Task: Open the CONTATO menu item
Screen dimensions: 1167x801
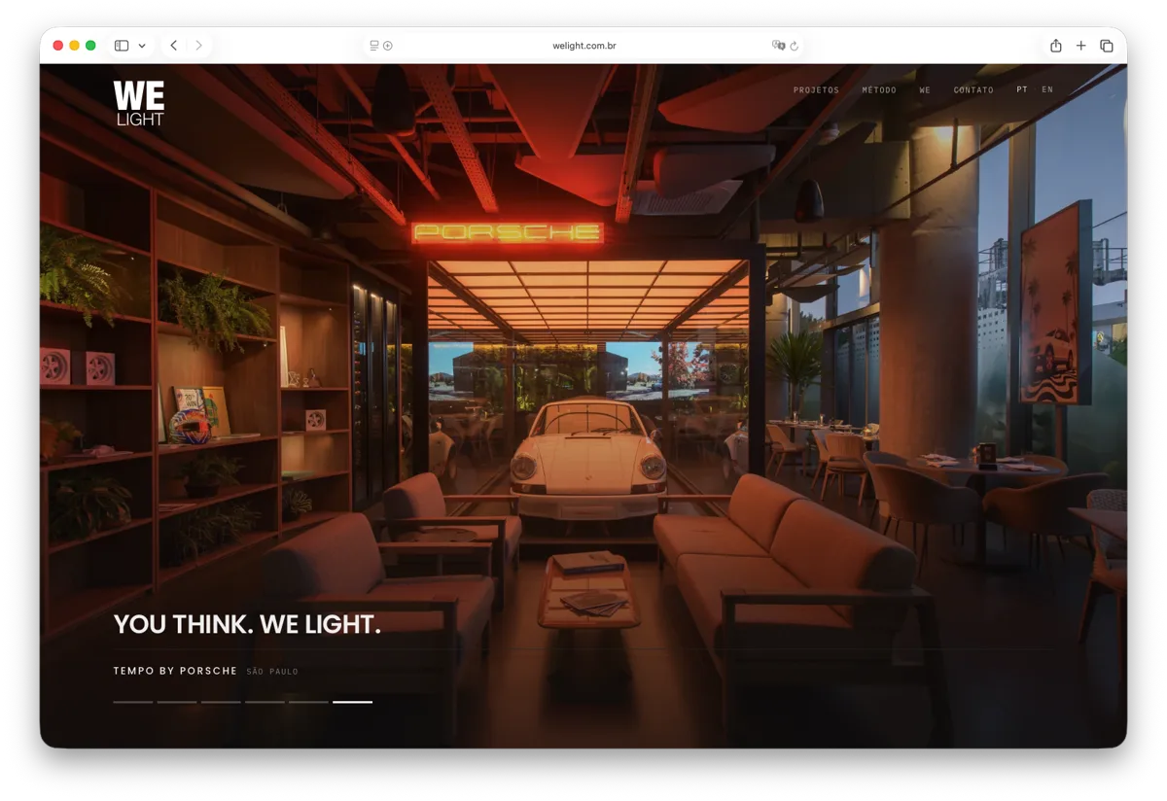Action: coord(973,90)
